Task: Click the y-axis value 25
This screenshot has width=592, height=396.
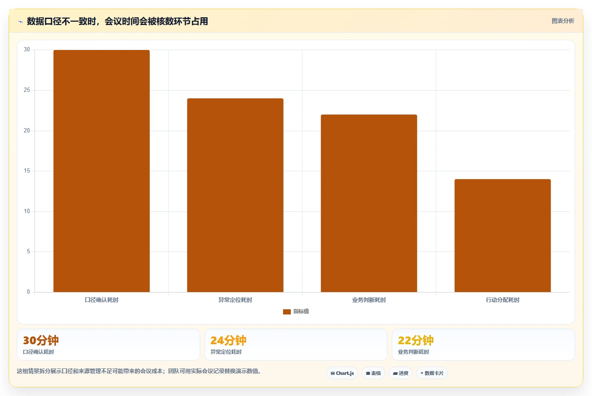Action: (x=27, y=90)
